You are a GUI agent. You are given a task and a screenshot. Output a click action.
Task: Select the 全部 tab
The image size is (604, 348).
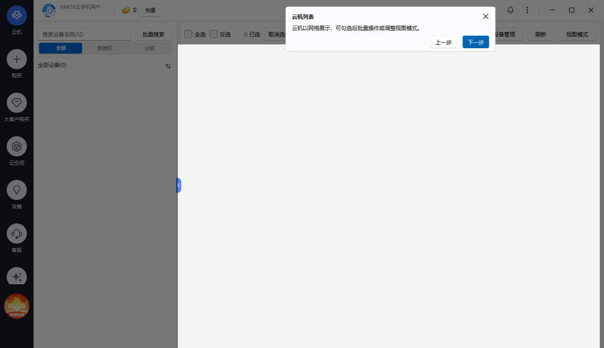[x=61, y=48]
